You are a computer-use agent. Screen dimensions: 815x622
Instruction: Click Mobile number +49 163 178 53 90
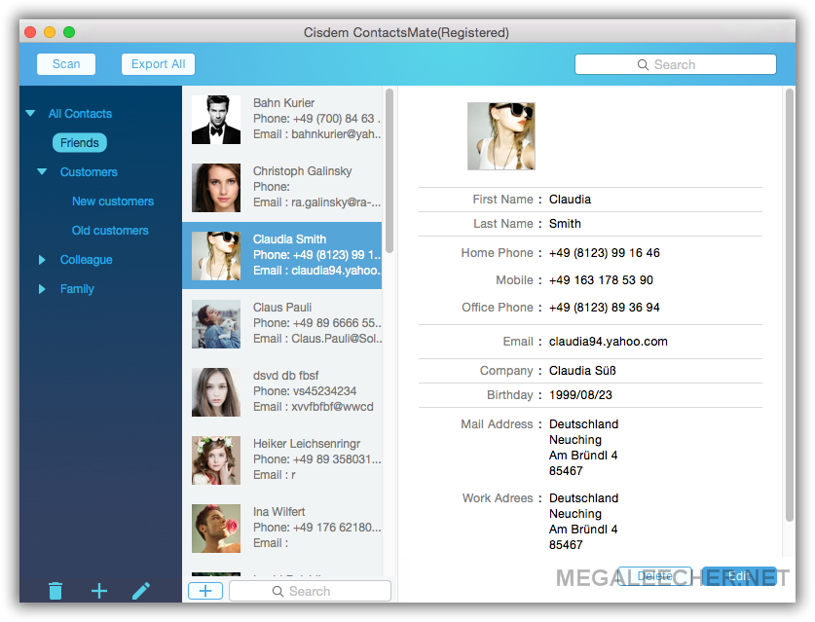point(601,280)
